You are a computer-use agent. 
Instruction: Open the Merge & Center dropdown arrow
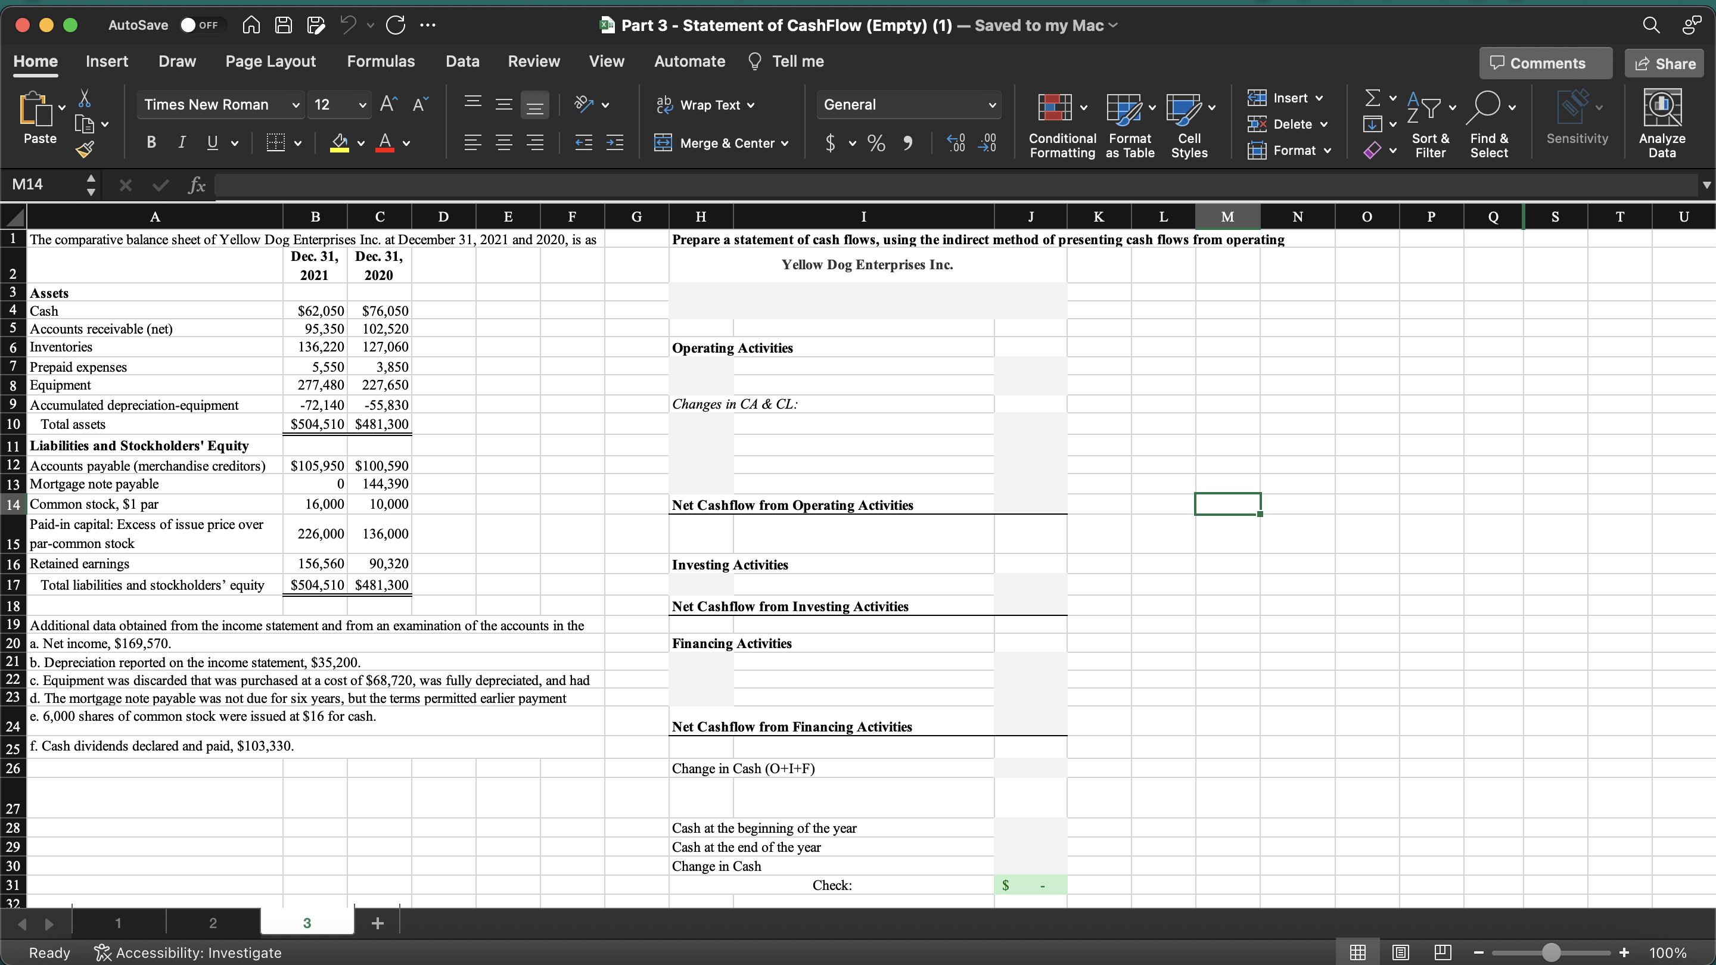point(785,143)
